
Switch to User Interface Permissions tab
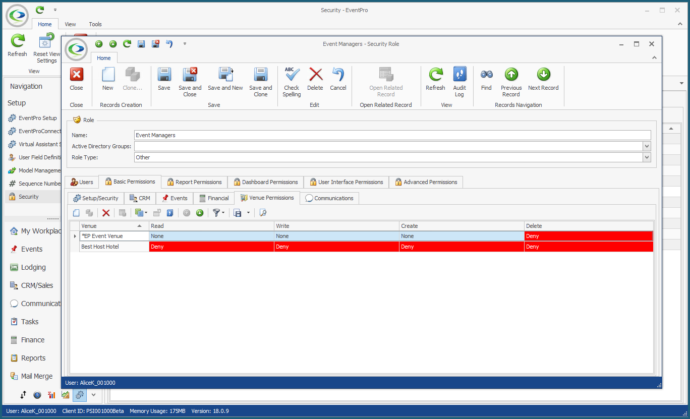click(346, 182)
